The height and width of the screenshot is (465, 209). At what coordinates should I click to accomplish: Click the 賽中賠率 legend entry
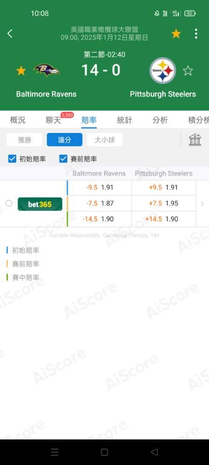(x=23, y=278)
